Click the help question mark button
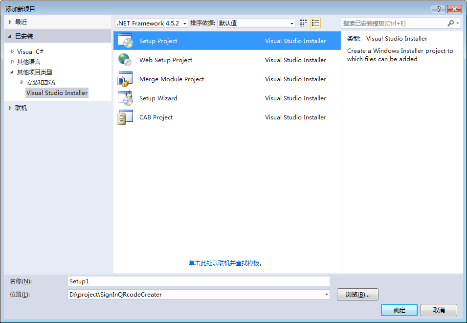The width and height of the screenshot is (467, 323). (x=438, y=9)
